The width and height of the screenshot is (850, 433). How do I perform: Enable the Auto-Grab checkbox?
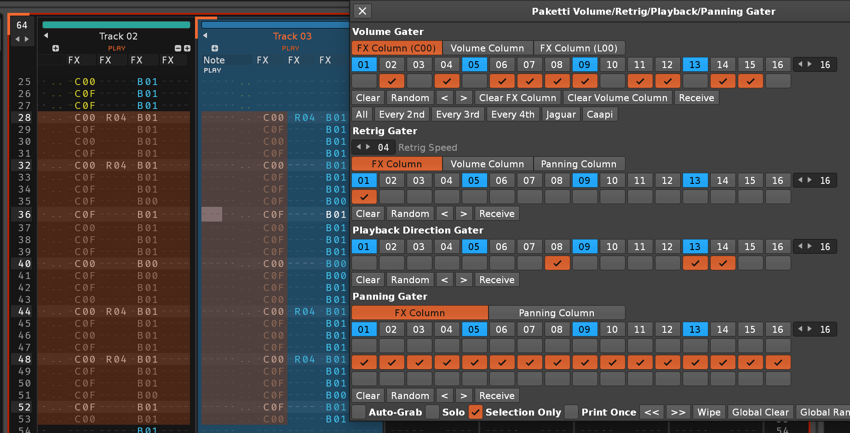359,412
